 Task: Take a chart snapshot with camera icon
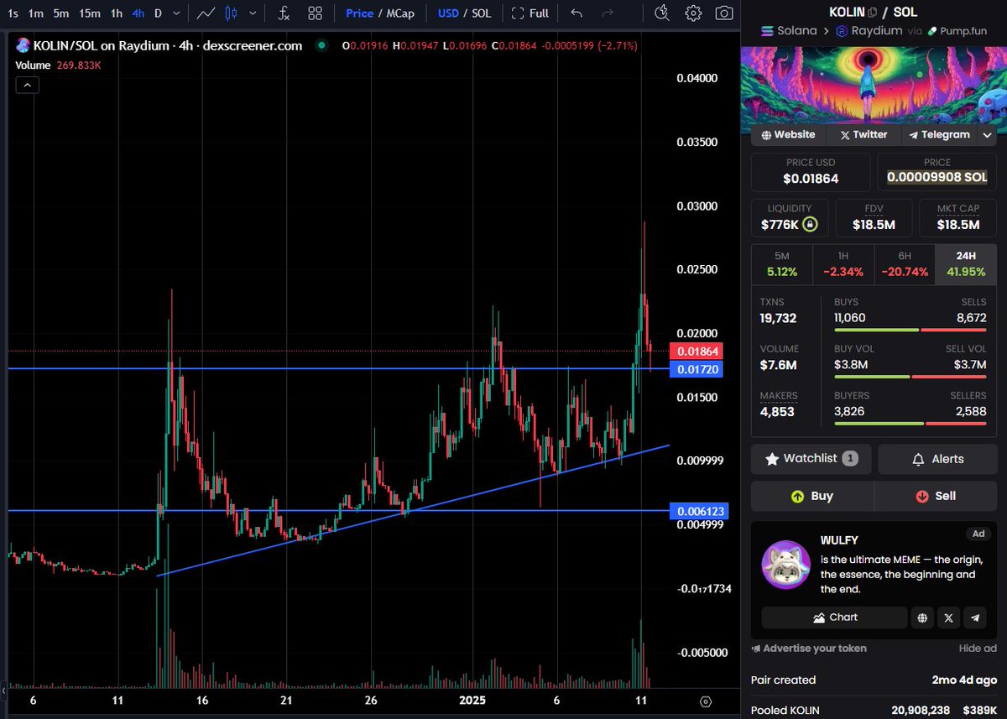[723, 13]
